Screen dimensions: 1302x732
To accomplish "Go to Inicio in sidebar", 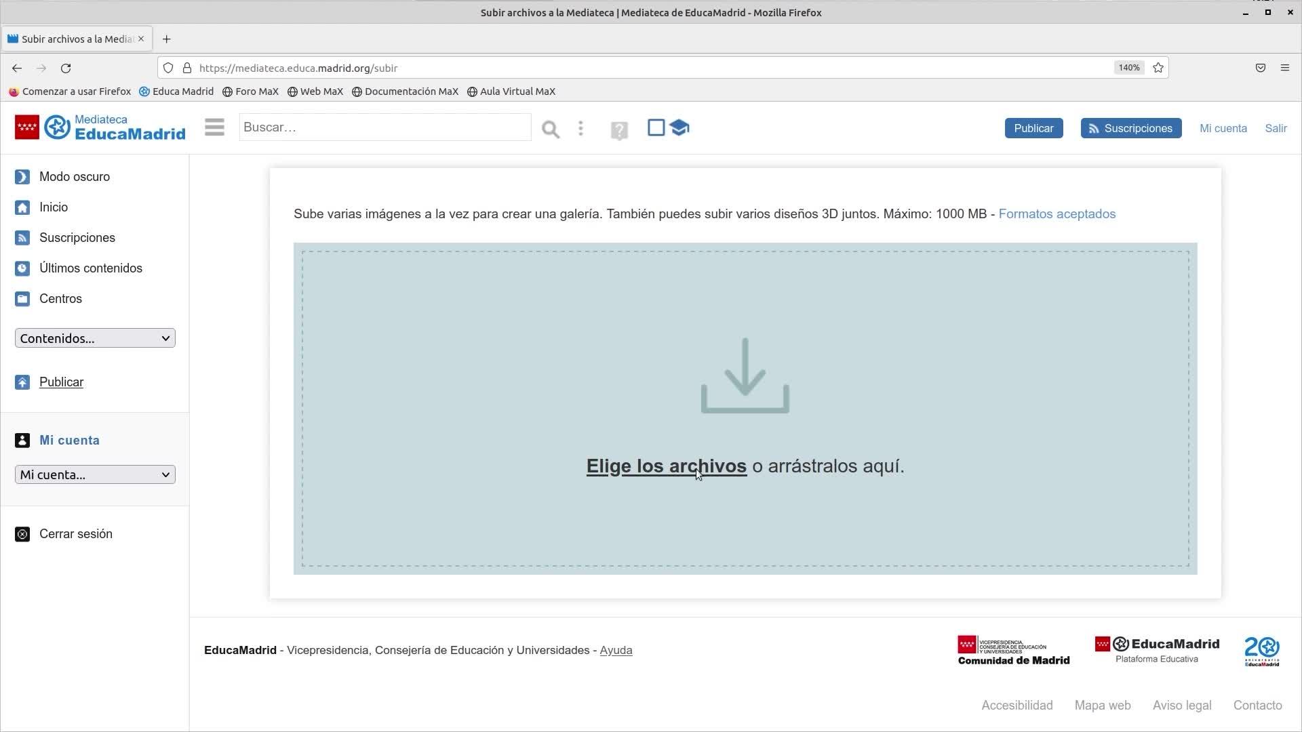I will pos(53,207).
